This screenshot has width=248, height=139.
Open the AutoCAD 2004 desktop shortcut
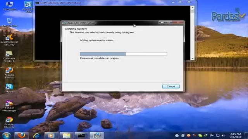(28, 7)
